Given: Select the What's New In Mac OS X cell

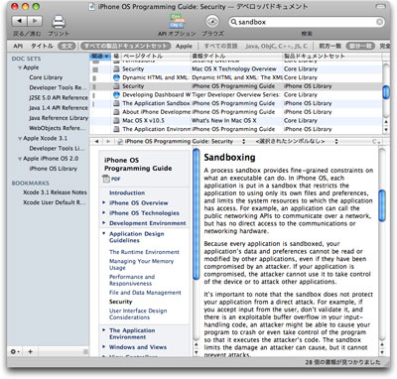Looking at the screenshot, I should coord(224,121).
